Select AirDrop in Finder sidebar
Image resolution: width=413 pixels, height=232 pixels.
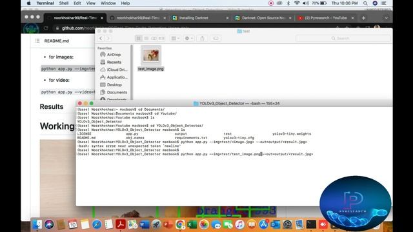114,54
